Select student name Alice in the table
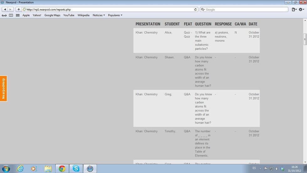This screenshot has width=307, height=173. (x=169, y=33)
